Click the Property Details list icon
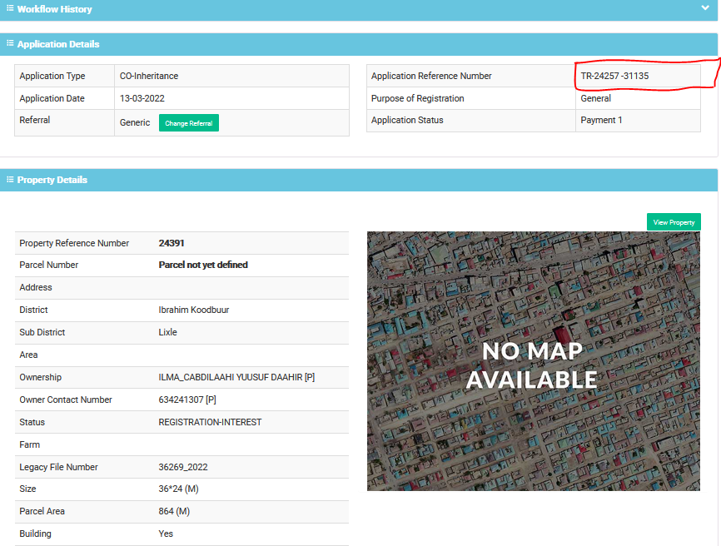The image size is (721, 546). click(x=10, y=179)
